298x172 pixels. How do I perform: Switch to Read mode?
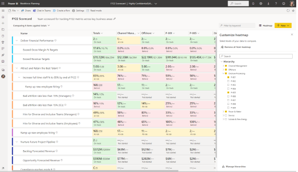[x=94, y=11]
